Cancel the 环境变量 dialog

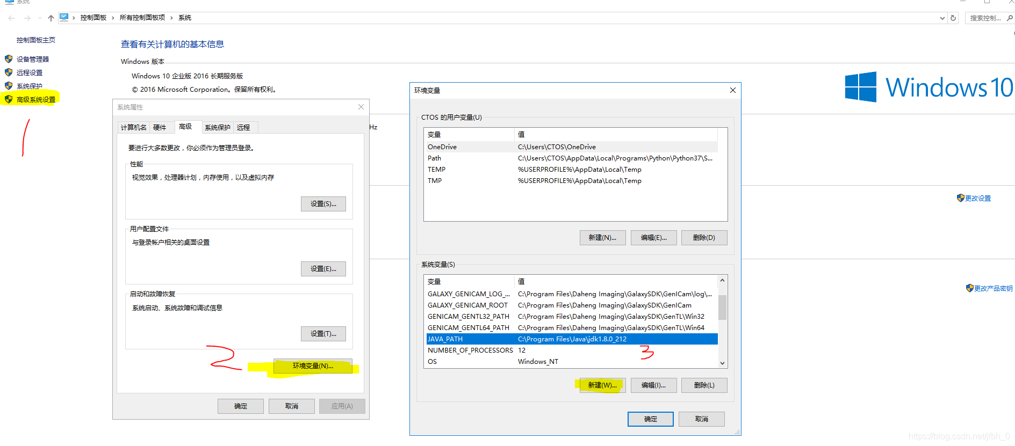(x=702, y=419)
